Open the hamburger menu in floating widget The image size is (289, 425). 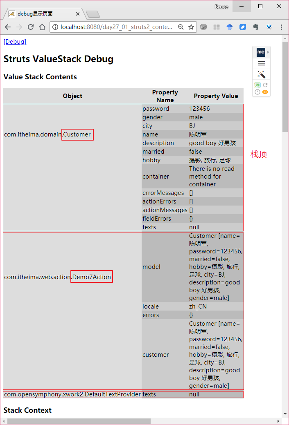(x=261, y=63)
